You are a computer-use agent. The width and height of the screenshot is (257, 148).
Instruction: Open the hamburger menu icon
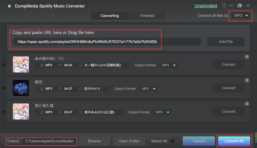click(224, 5)
